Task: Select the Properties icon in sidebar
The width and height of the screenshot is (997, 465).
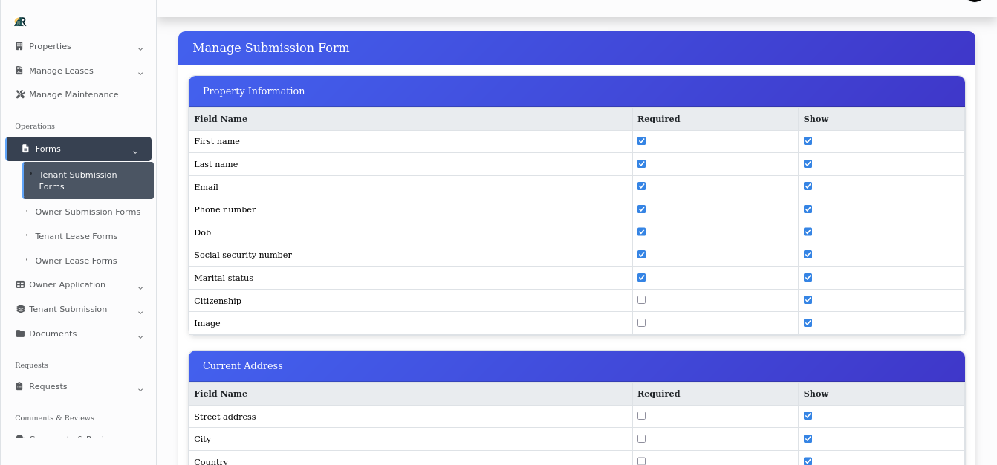Action: click(x=19, y=46)
